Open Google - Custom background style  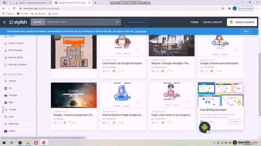pyautogui.click(x=73, y=115)
